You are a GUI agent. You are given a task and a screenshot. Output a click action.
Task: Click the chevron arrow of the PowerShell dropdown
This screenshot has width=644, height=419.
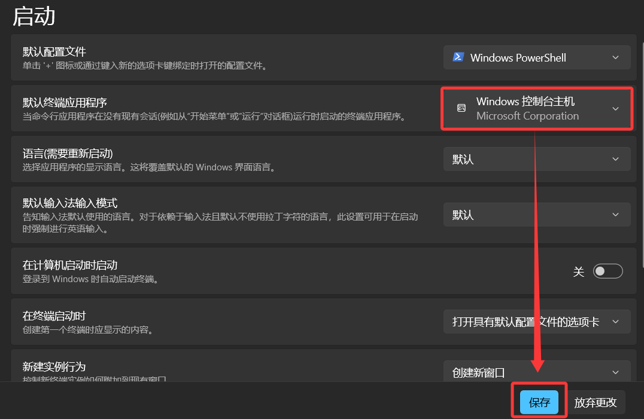[615, 57]
